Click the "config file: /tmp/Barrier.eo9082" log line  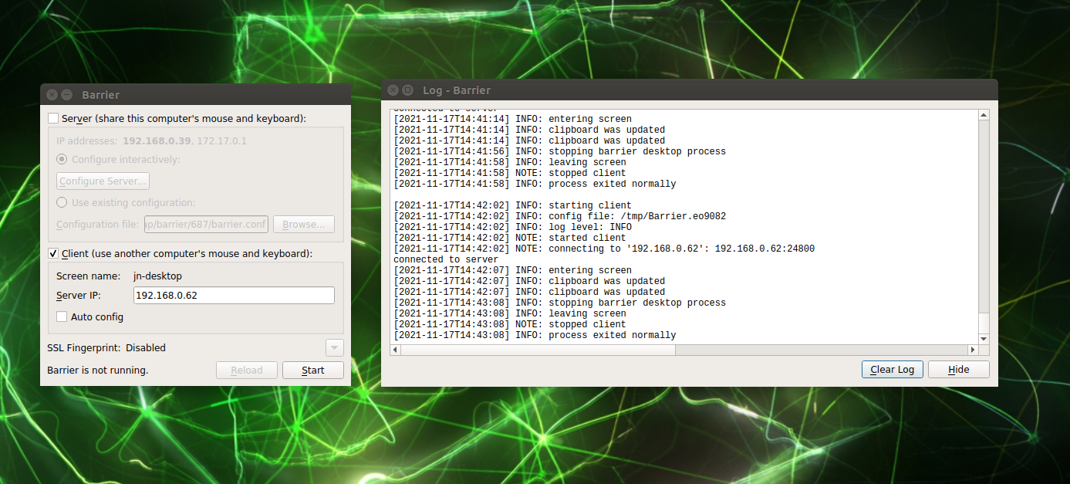(560, 216)
